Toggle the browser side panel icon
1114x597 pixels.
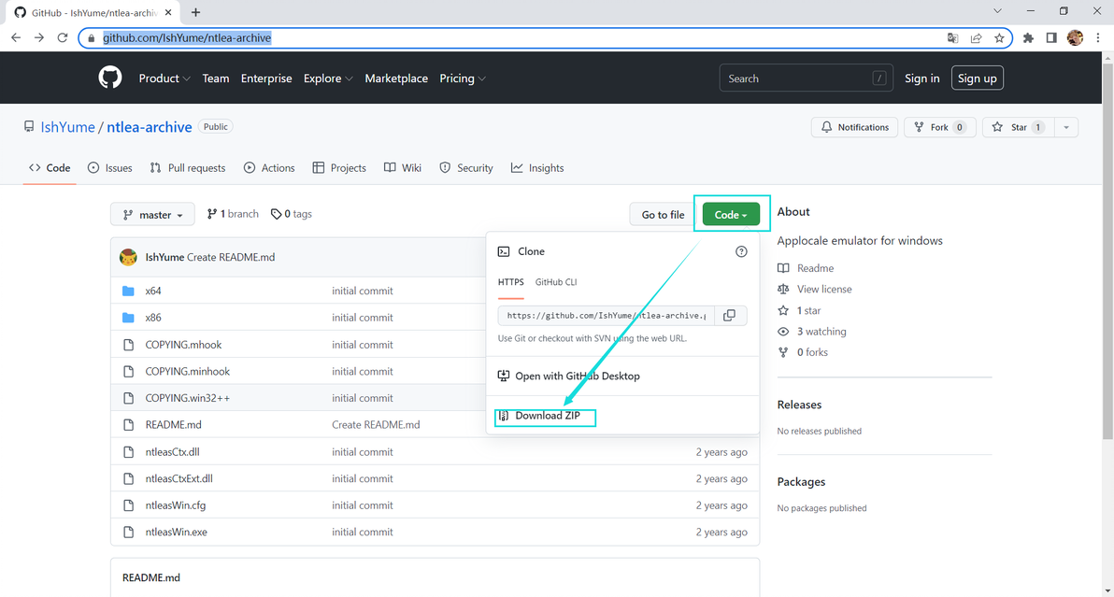click(x=1051, y=37)
